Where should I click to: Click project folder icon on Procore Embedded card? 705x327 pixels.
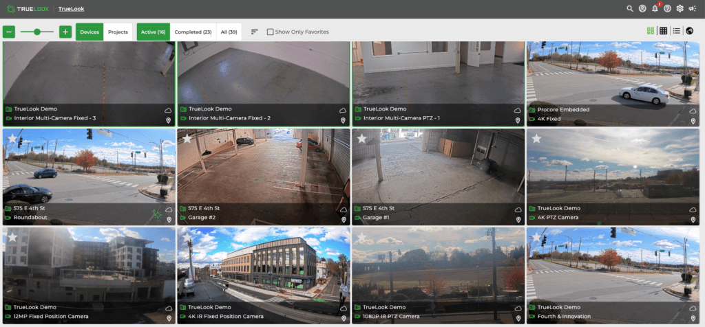tap(532, 109)
